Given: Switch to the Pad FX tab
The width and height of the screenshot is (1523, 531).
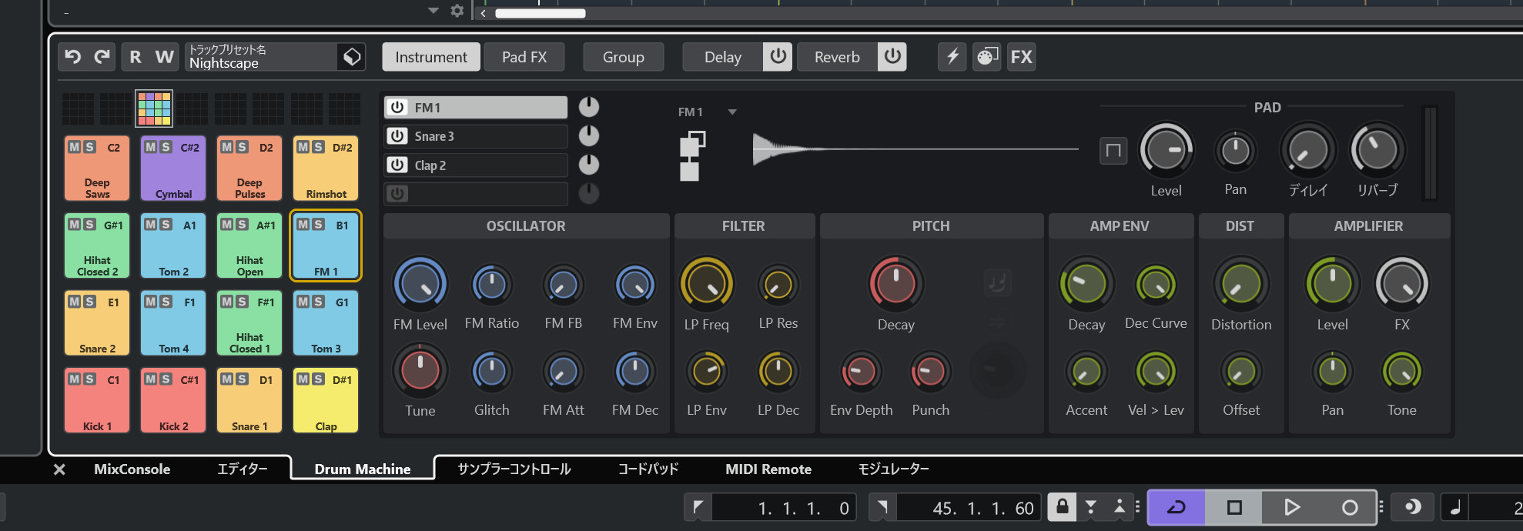Looking at the screenshot, I should coord(524,57).
